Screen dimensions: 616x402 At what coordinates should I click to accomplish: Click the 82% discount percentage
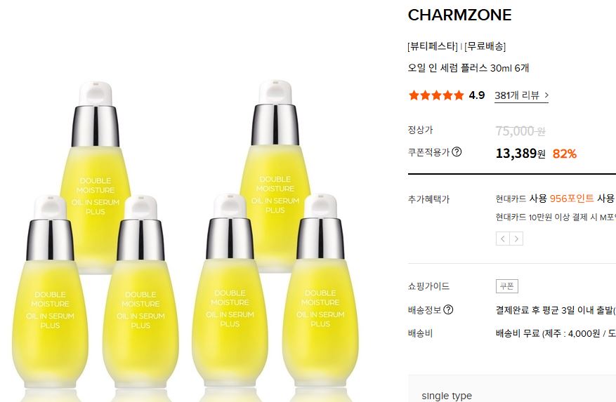[565, 154]
